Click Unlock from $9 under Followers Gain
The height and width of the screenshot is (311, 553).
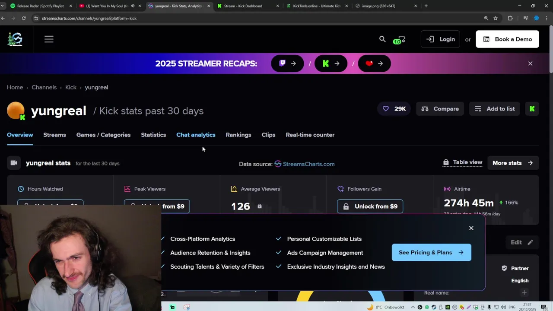(x=370, y=206)
